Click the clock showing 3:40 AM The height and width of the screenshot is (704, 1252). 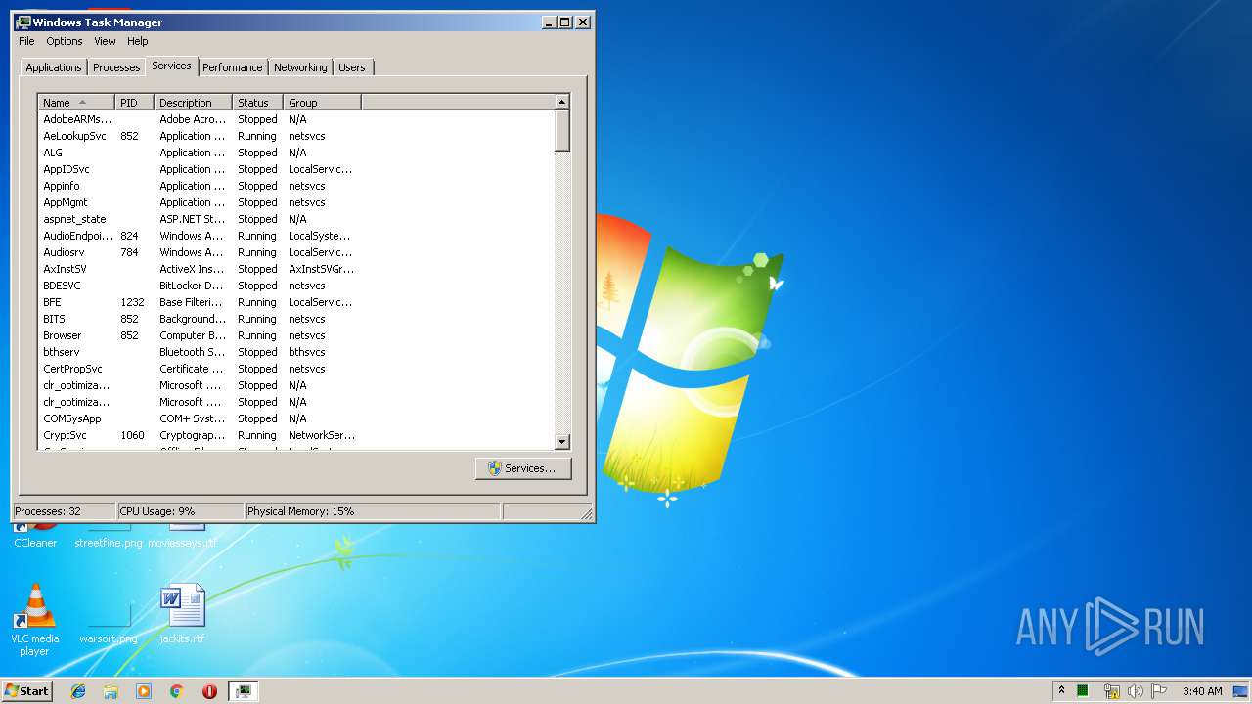[x=1202, y=691]
